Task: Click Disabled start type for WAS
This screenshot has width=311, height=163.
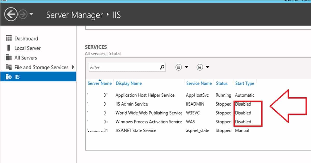Action: click(x=243, y=122)
